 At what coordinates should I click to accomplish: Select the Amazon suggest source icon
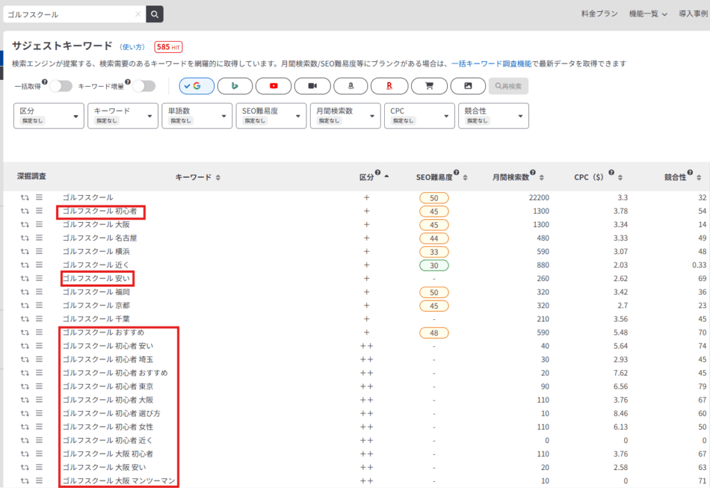tap(351, 85)
